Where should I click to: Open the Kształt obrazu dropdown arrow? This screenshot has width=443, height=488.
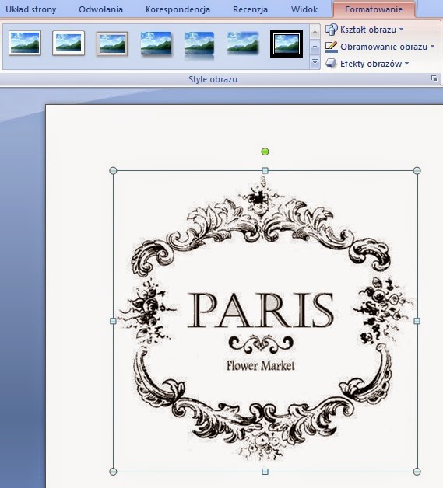tap(401, 30)
